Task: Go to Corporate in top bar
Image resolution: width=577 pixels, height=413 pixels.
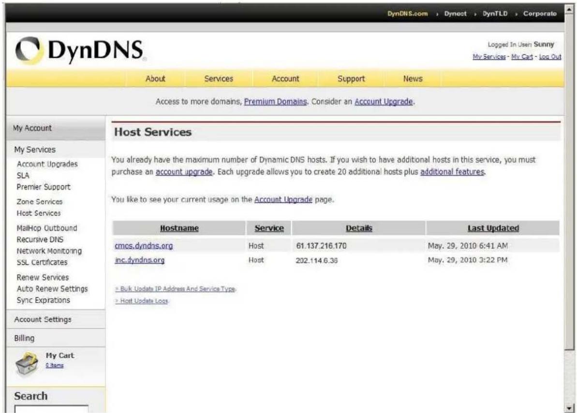Action: coord(540,14)
